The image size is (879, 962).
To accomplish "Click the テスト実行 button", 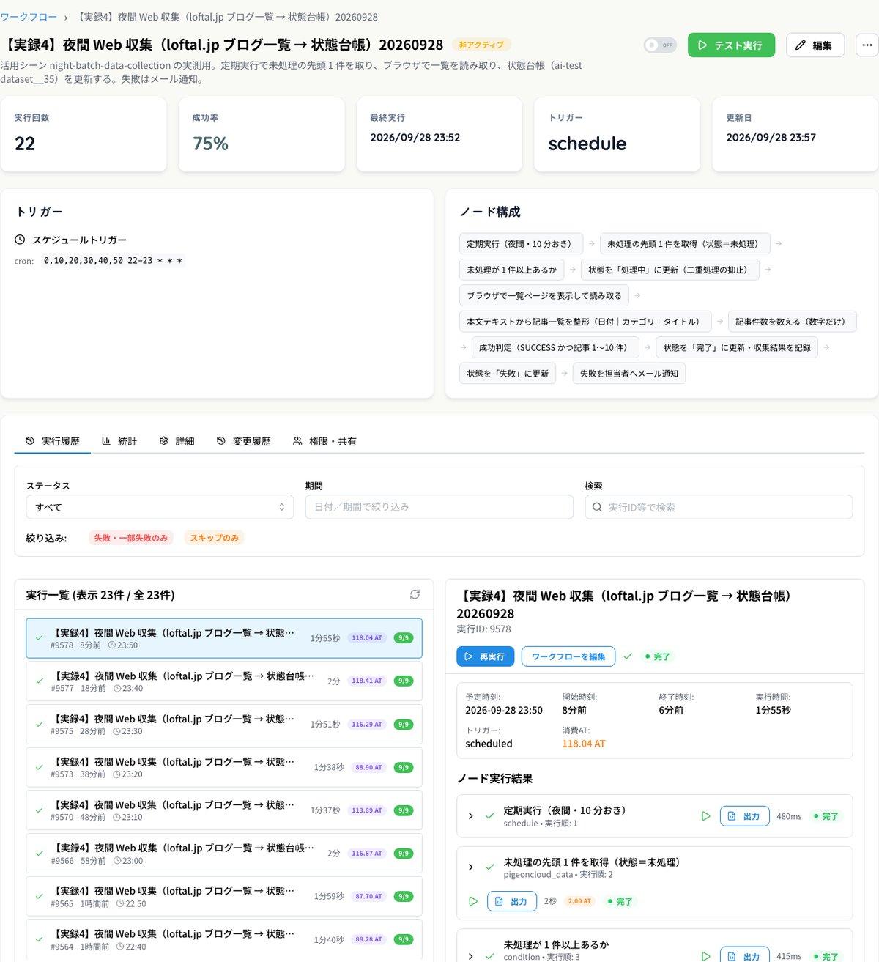I will 731,45.
